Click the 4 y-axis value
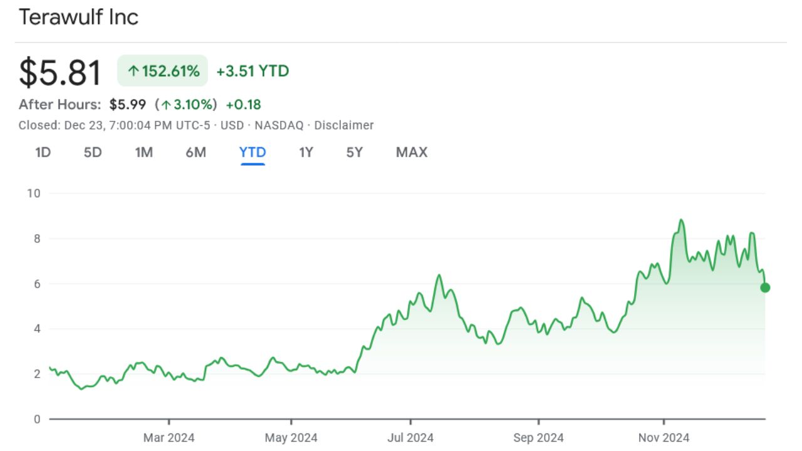Viewport: 802px width, 451px height. click(x=36, y=328)
